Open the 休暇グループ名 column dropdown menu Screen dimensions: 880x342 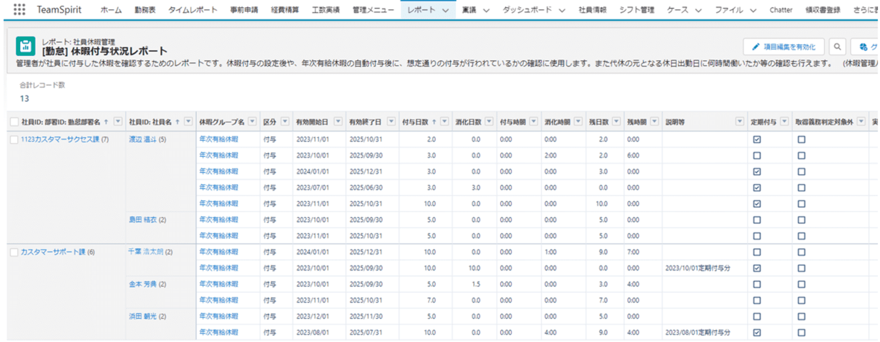[x=252, y=122]
